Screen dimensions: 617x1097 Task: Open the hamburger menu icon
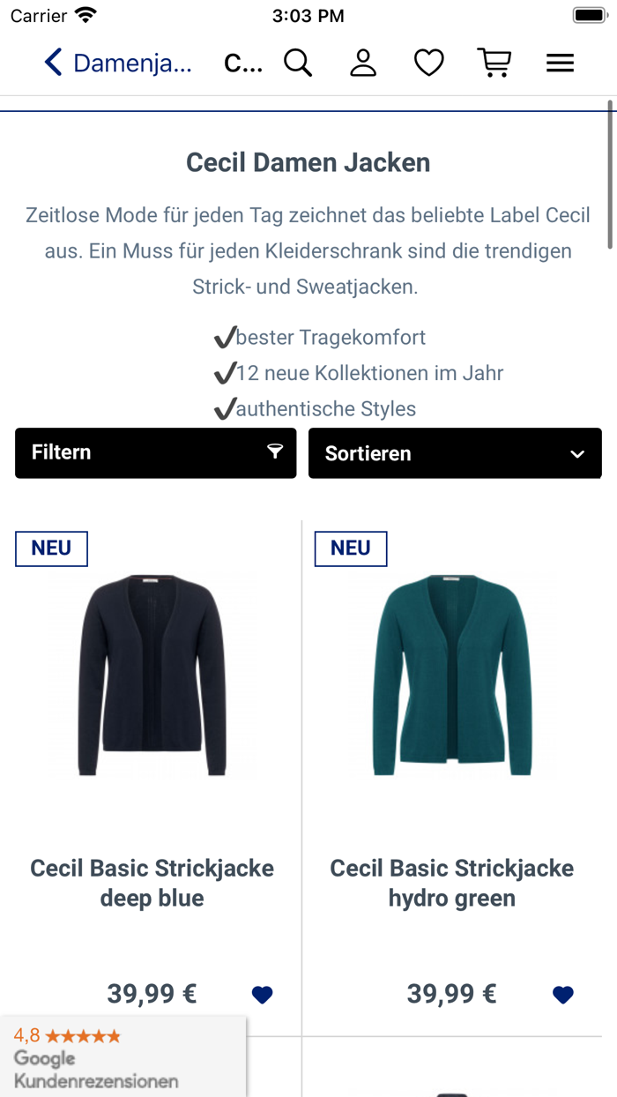(x=560, y=63)
